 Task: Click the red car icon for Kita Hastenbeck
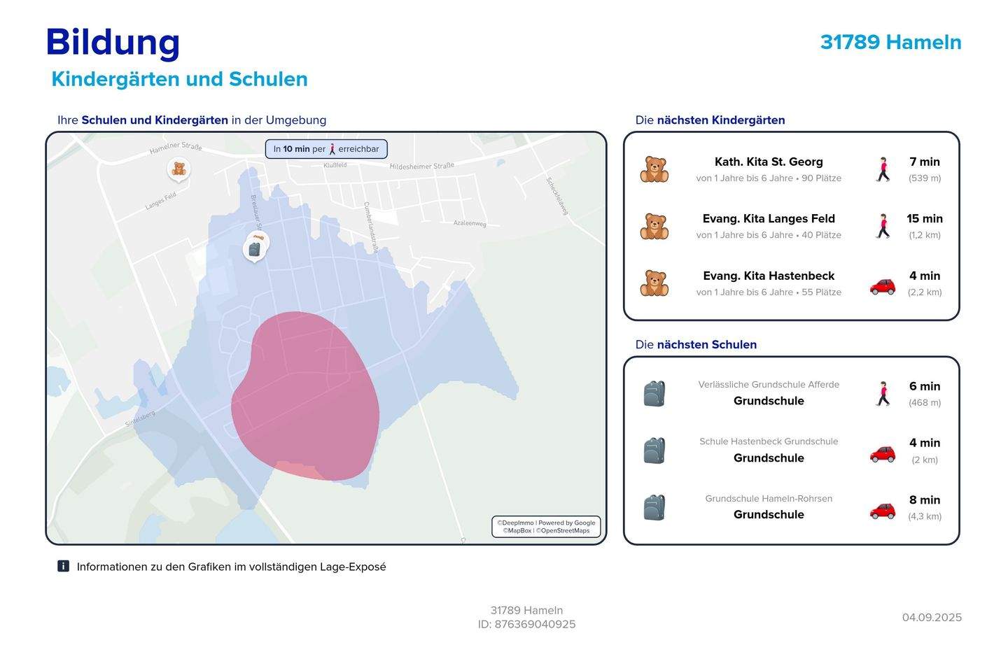coord(882,286)
